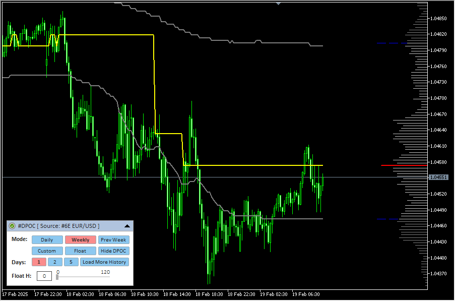Select the Weekly mode button

pos(80,240)
